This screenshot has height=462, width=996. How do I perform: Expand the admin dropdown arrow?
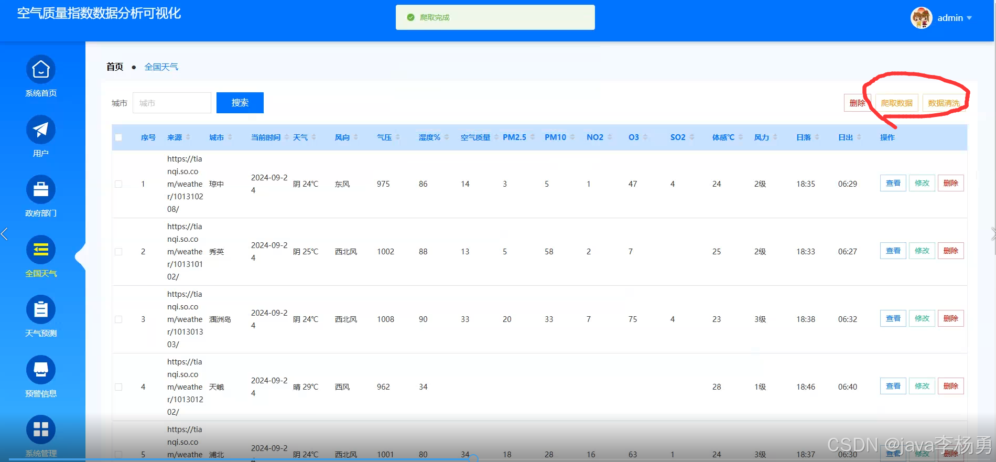pos(969,18)
